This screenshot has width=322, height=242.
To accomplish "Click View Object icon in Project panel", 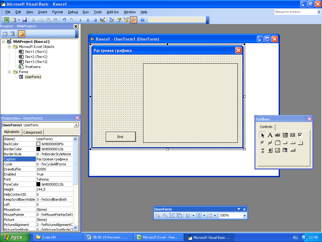I will (x=12, y=33).
